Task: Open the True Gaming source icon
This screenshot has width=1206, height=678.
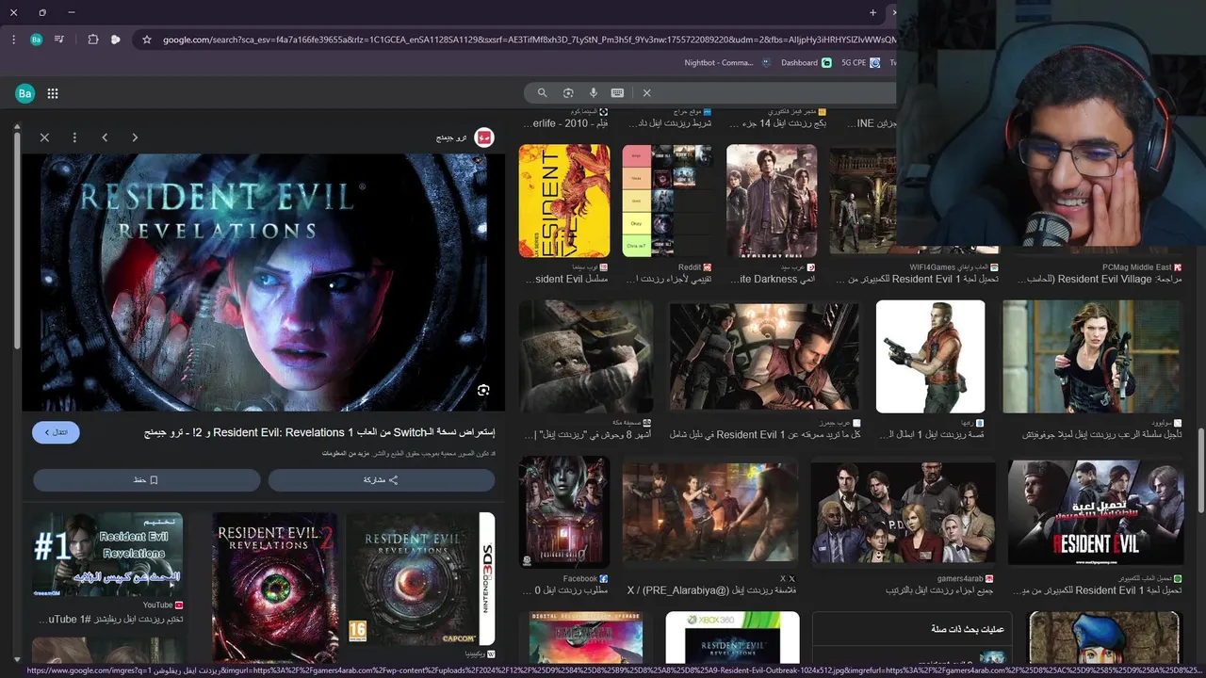Action: [483, 137]
